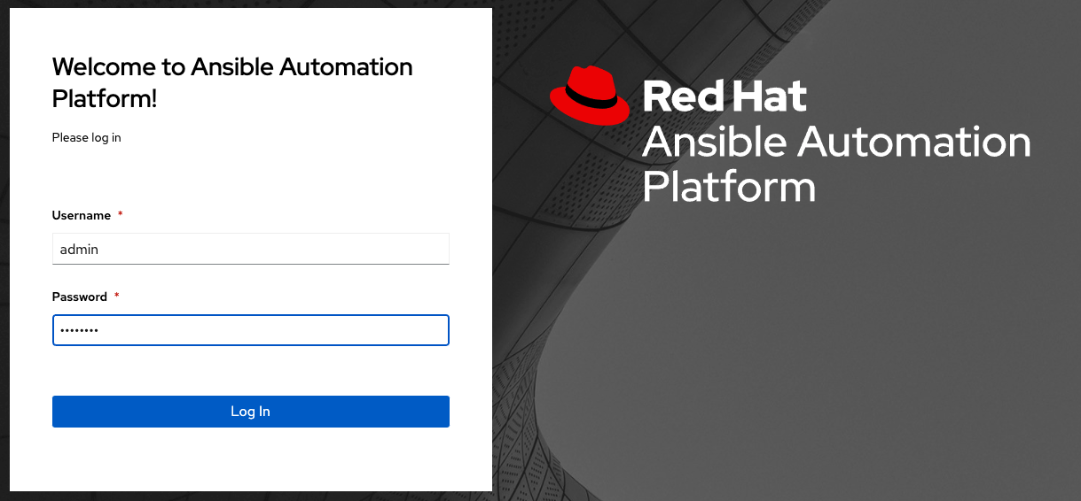Click the "admin" text in Username field
This screenshot has width=1081, height=501.
pos(79,250)
